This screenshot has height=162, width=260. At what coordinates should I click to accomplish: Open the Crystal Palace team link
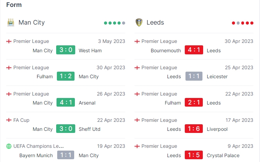click(x=223, y=155)
